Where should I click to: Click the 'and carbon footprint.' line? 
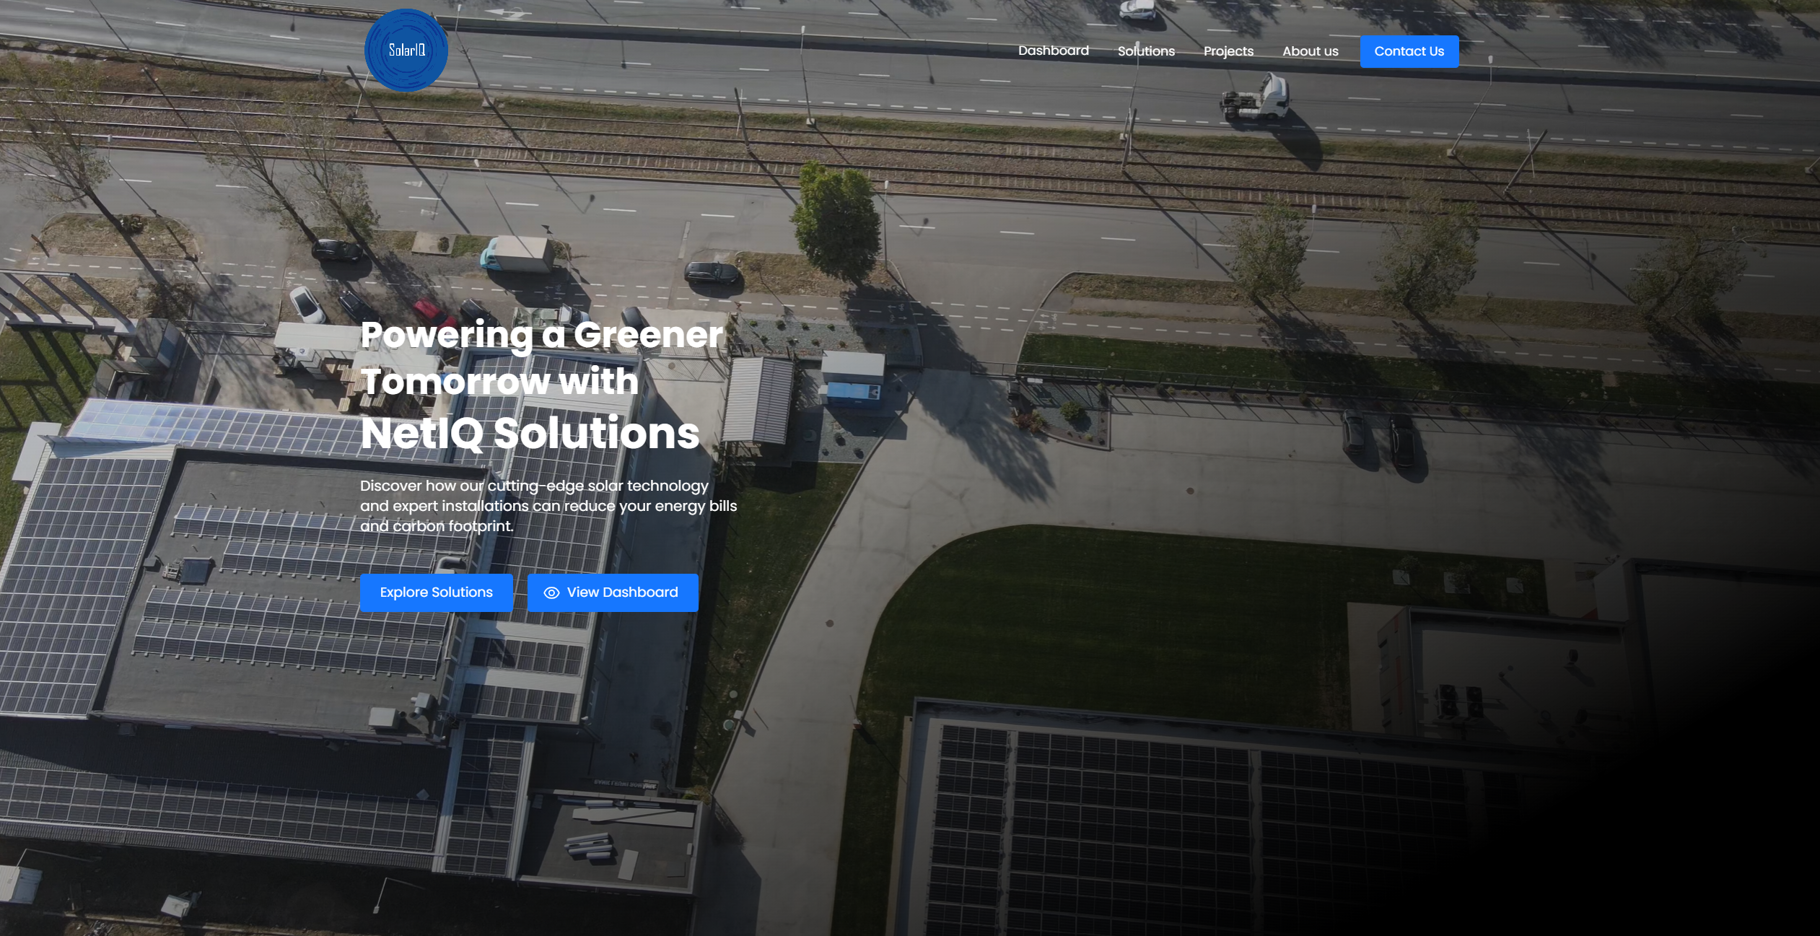click(x=437, y=526)
